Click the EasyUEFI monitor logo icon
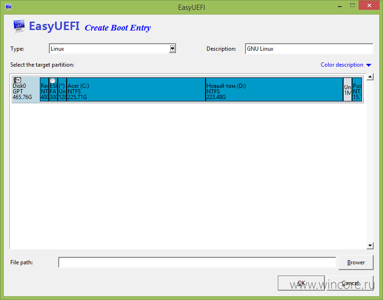Viewport: 383px width, 300px height. pyautogui.click(x=19, y=26)
